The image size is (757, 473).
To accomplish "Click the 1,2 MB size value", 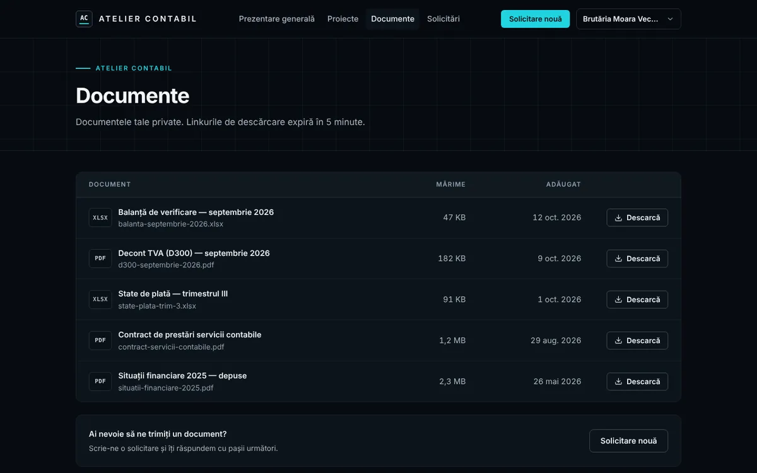I will [452, 341].
